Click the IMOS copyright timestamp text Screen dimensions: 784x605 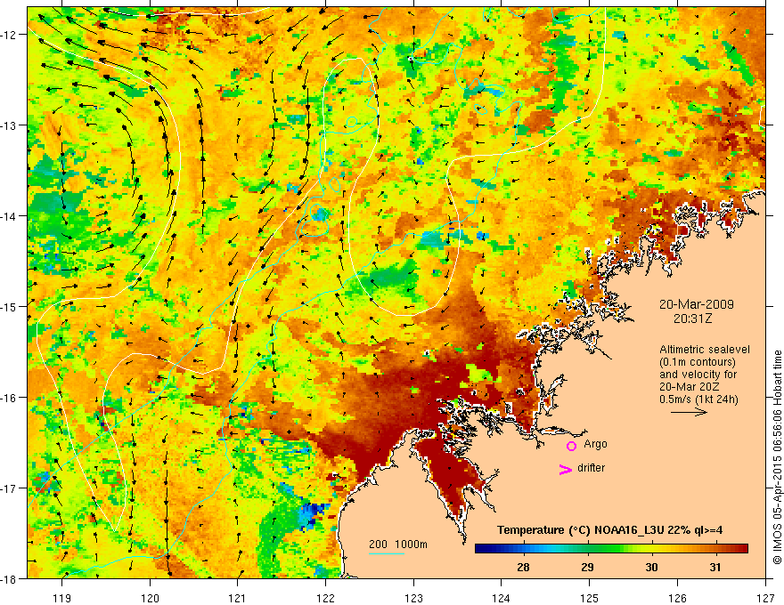(777, 458)
